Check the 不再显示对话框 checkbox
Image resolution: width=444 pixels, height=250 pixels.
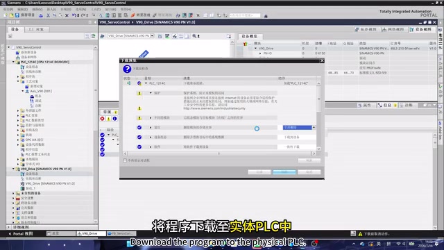125,160
